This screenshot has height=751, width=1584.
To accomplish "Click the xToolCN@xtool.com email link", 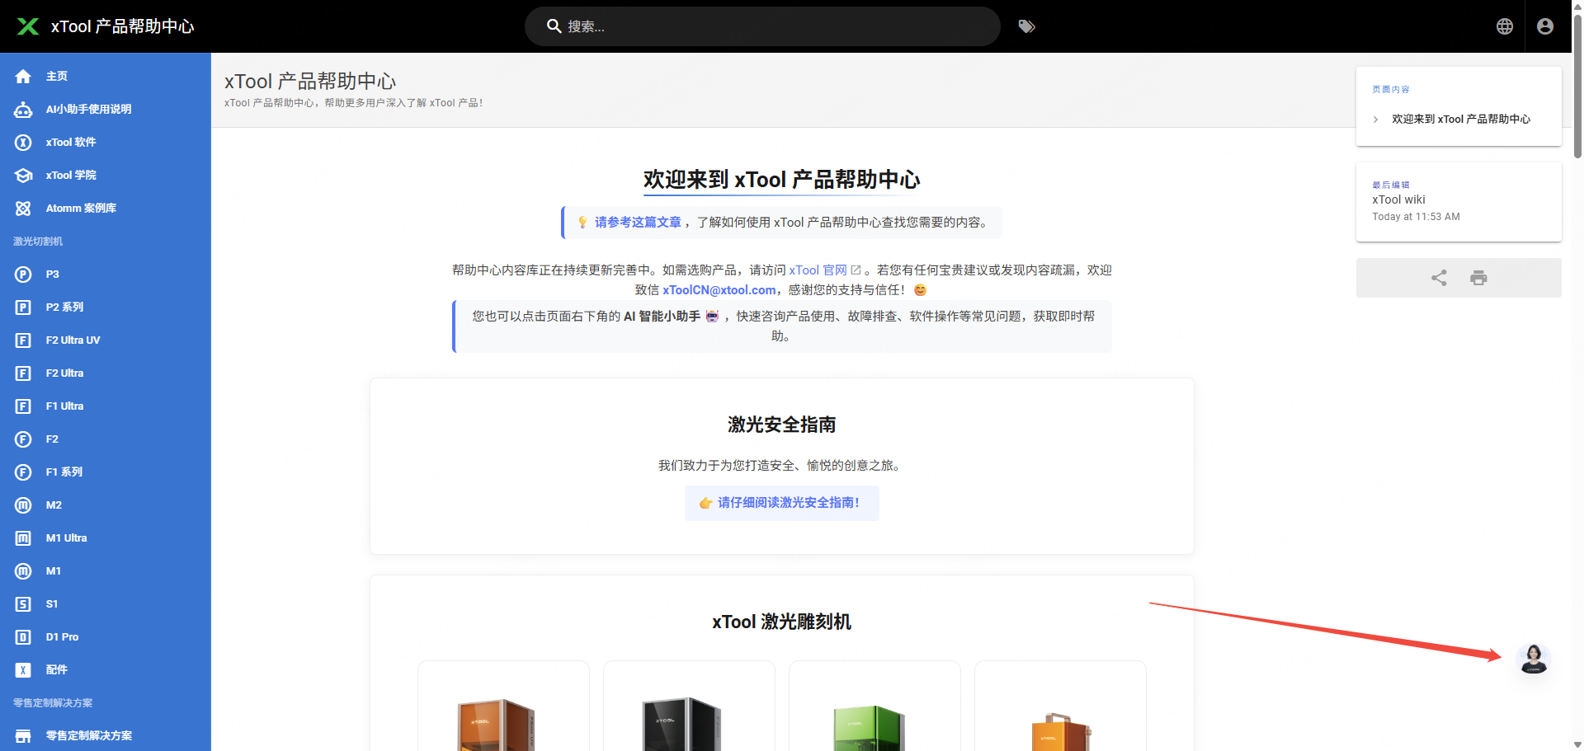I will (x=719, y=290).
